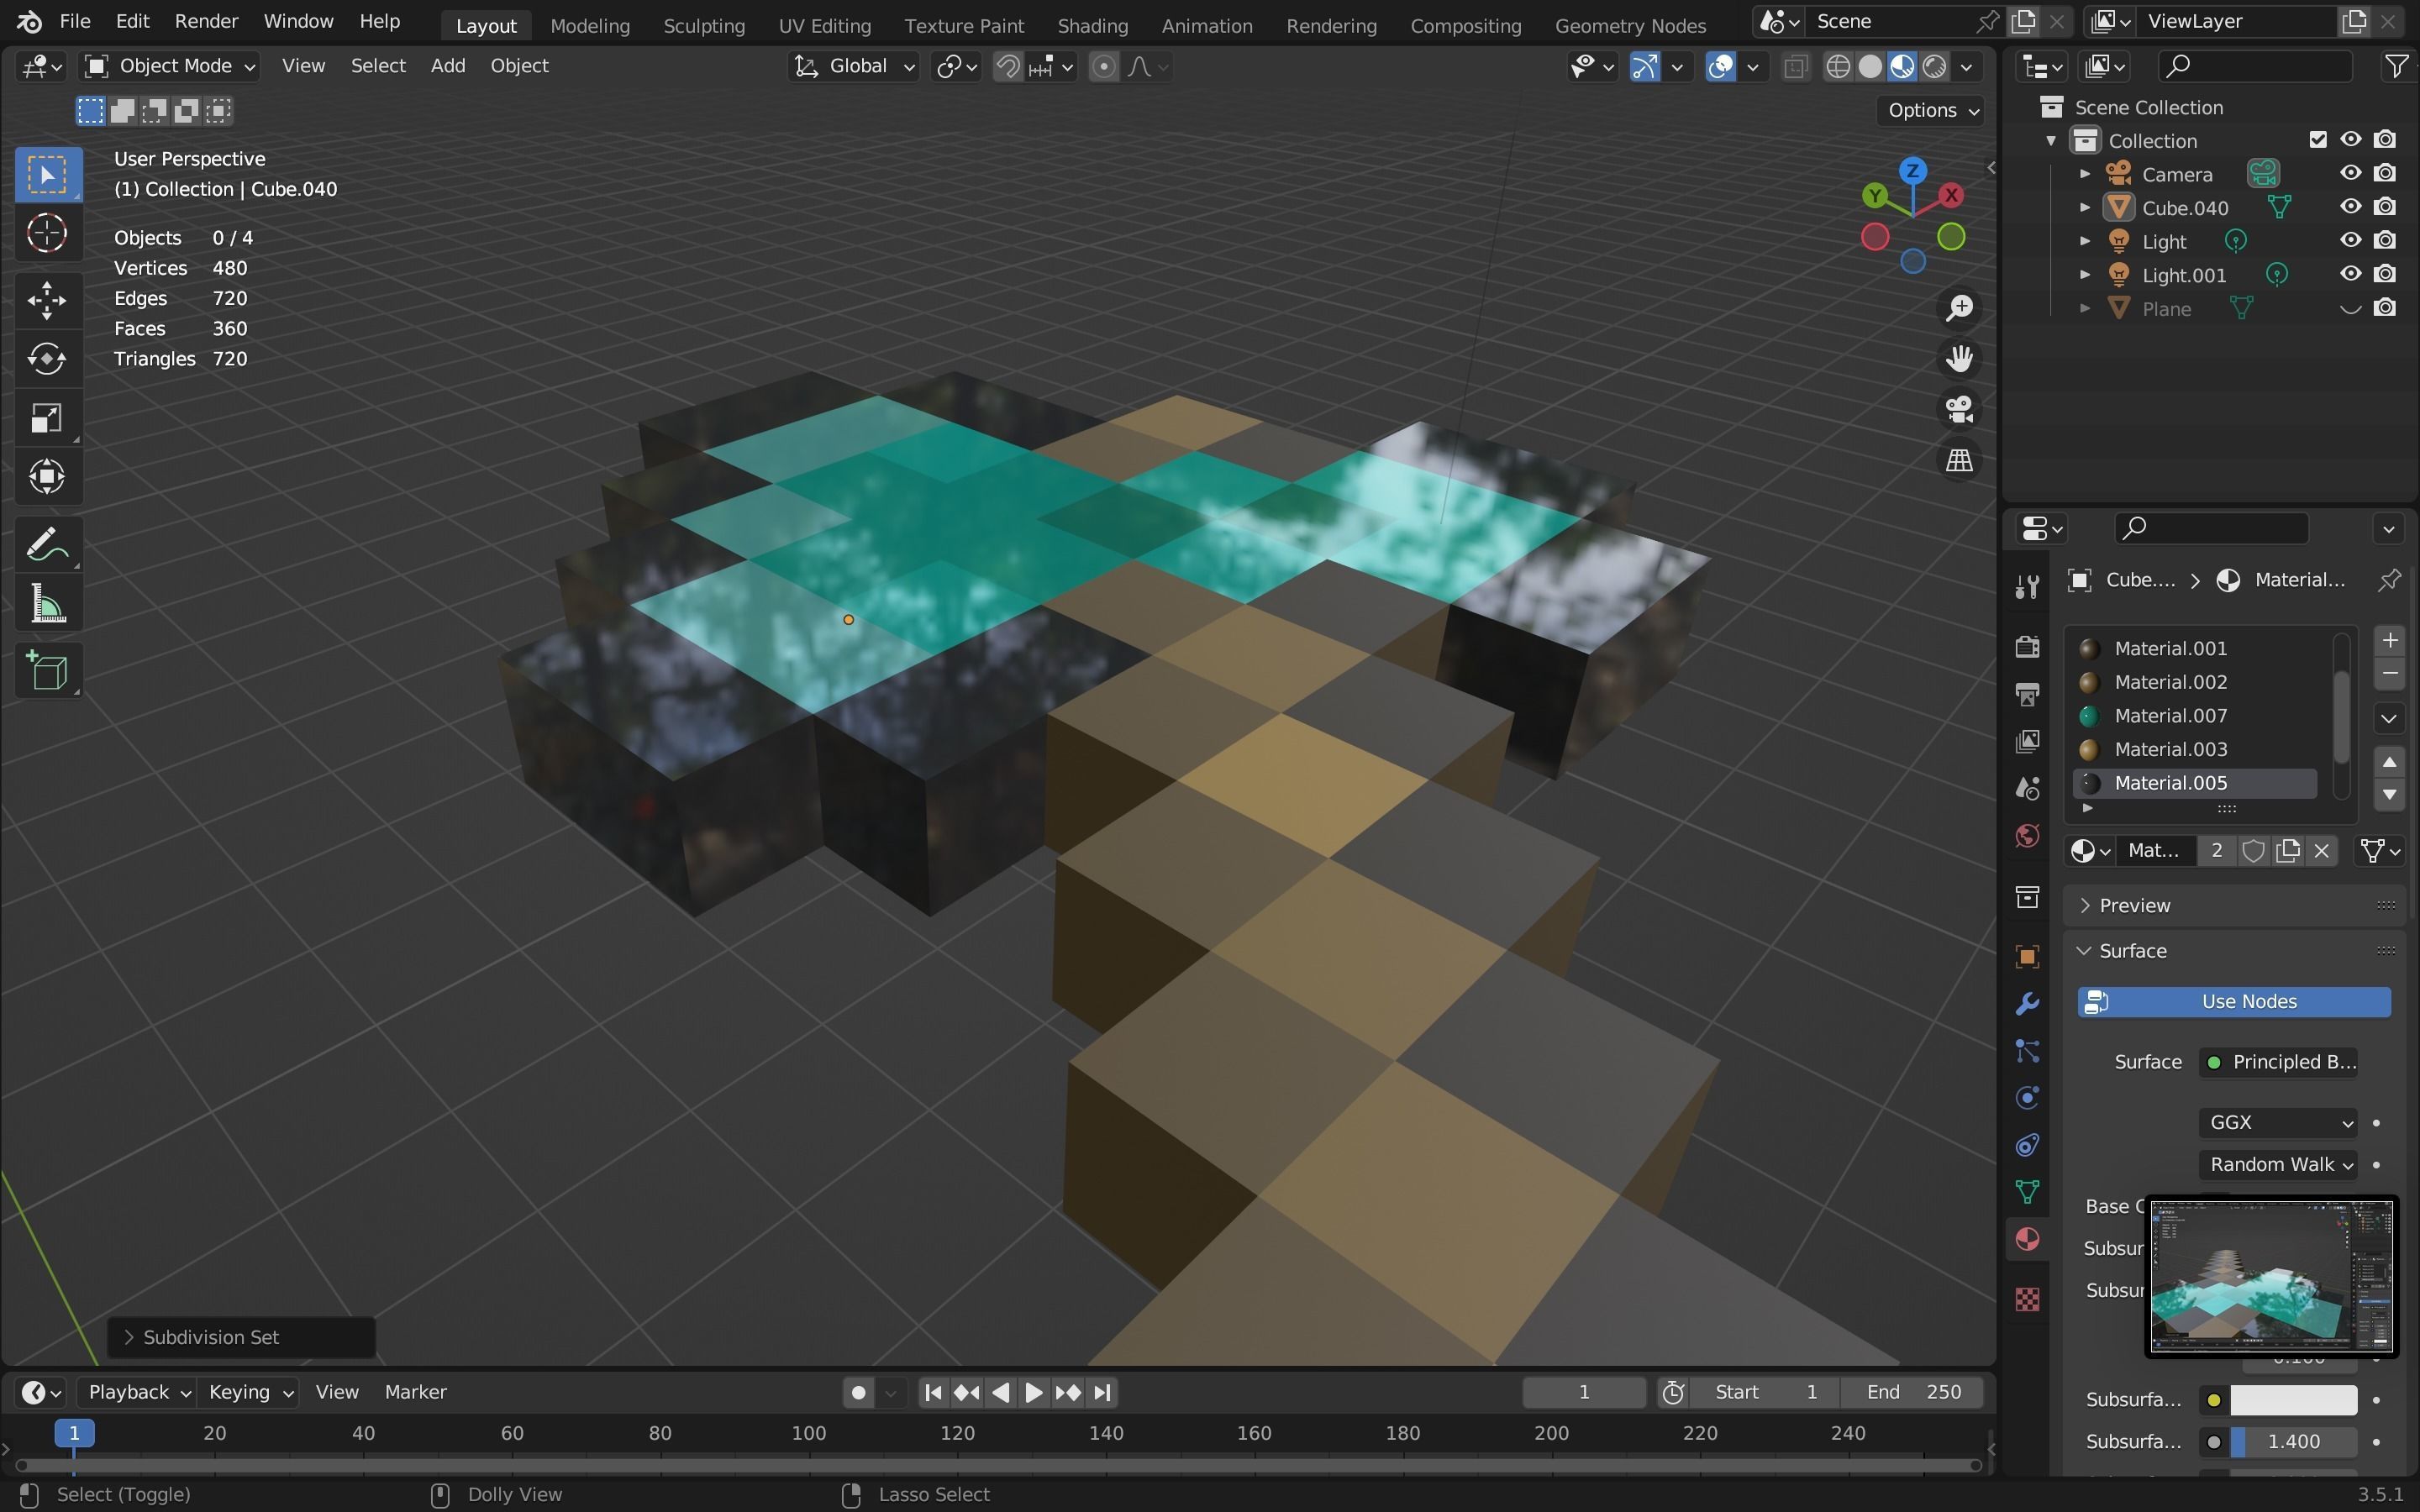
Task: Click the Select Box tool
Action: 47,174
